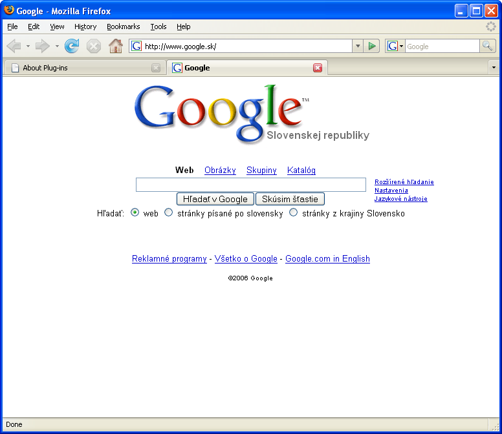The width and height of the screenshot is (502, 434).
Task: Open 'Reklamné programy' link
Action: (x=169, y=258)
